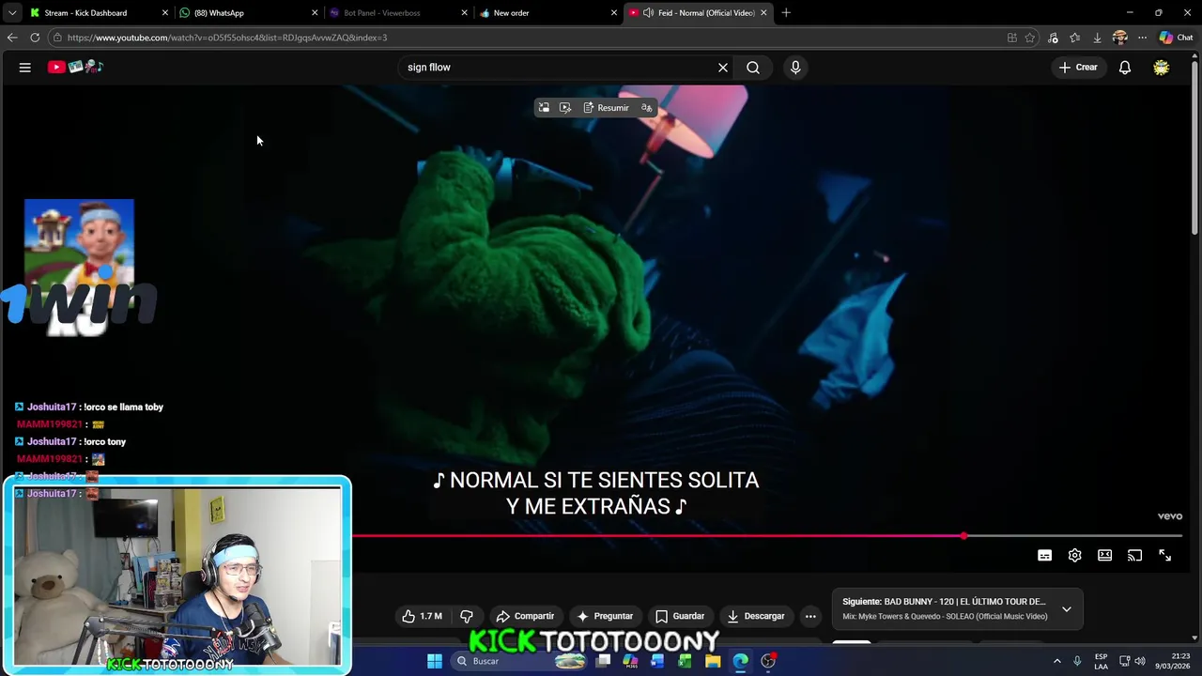Image resolution: width=1202 pixels, height=676 pixels.
Task: Switch to the New order tab
Action: (547, 13)
